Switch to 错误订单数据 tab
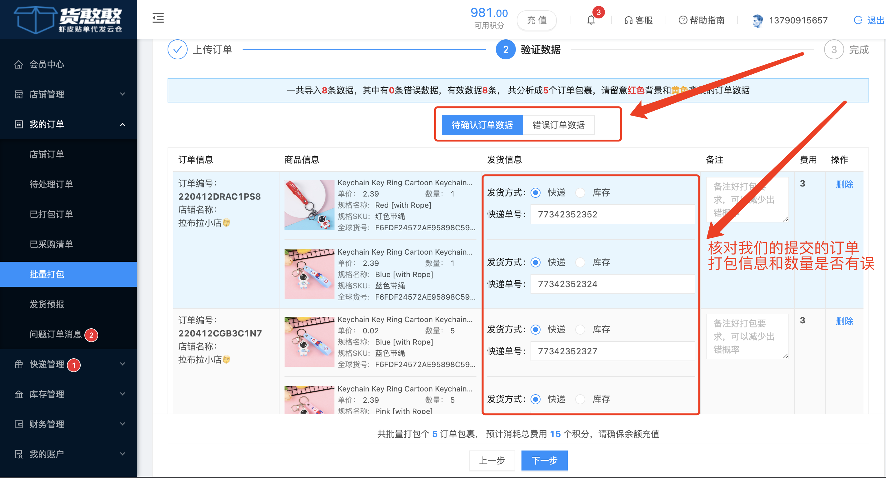Viewport: 886px width, 478px height. [558, 125]
